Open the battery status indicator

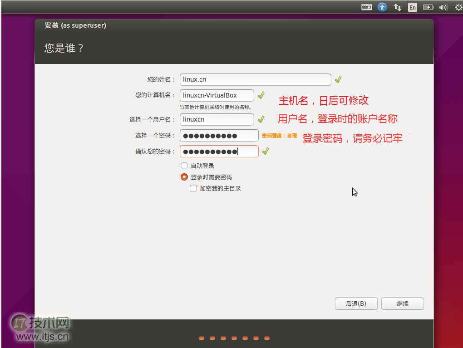click(x=428, y=7)
